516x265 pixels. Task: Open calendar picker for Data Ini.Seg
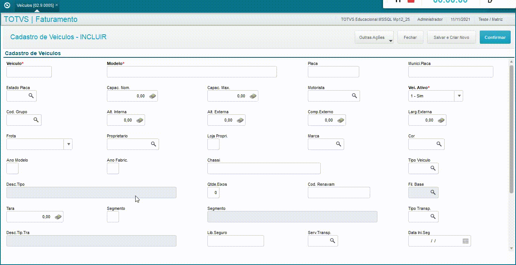tap(466, 241)
